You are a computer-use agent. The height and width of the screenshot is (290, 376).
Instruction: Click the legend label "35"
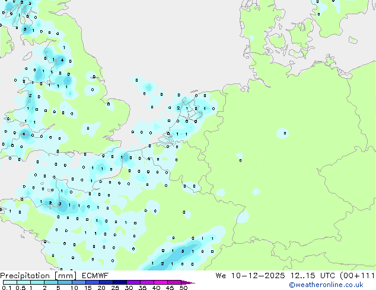click(142, 288)
